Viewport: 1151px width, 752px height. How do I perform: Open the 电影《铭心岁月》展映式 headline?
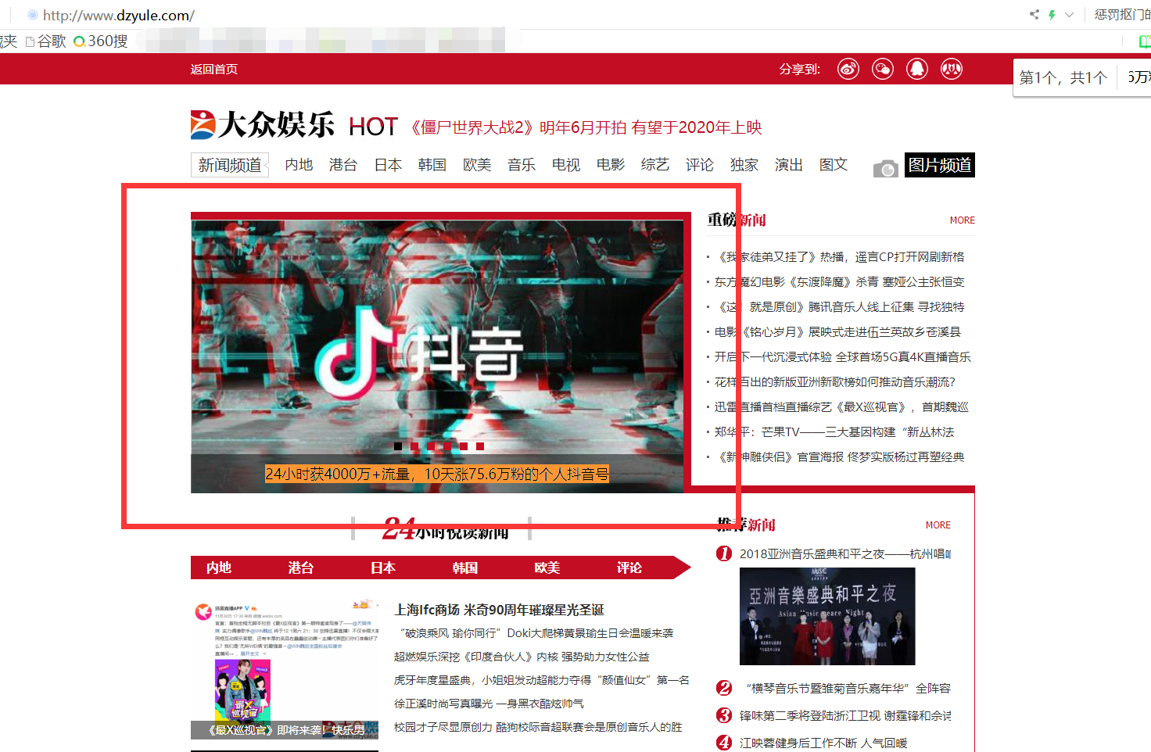click(837, 332)
